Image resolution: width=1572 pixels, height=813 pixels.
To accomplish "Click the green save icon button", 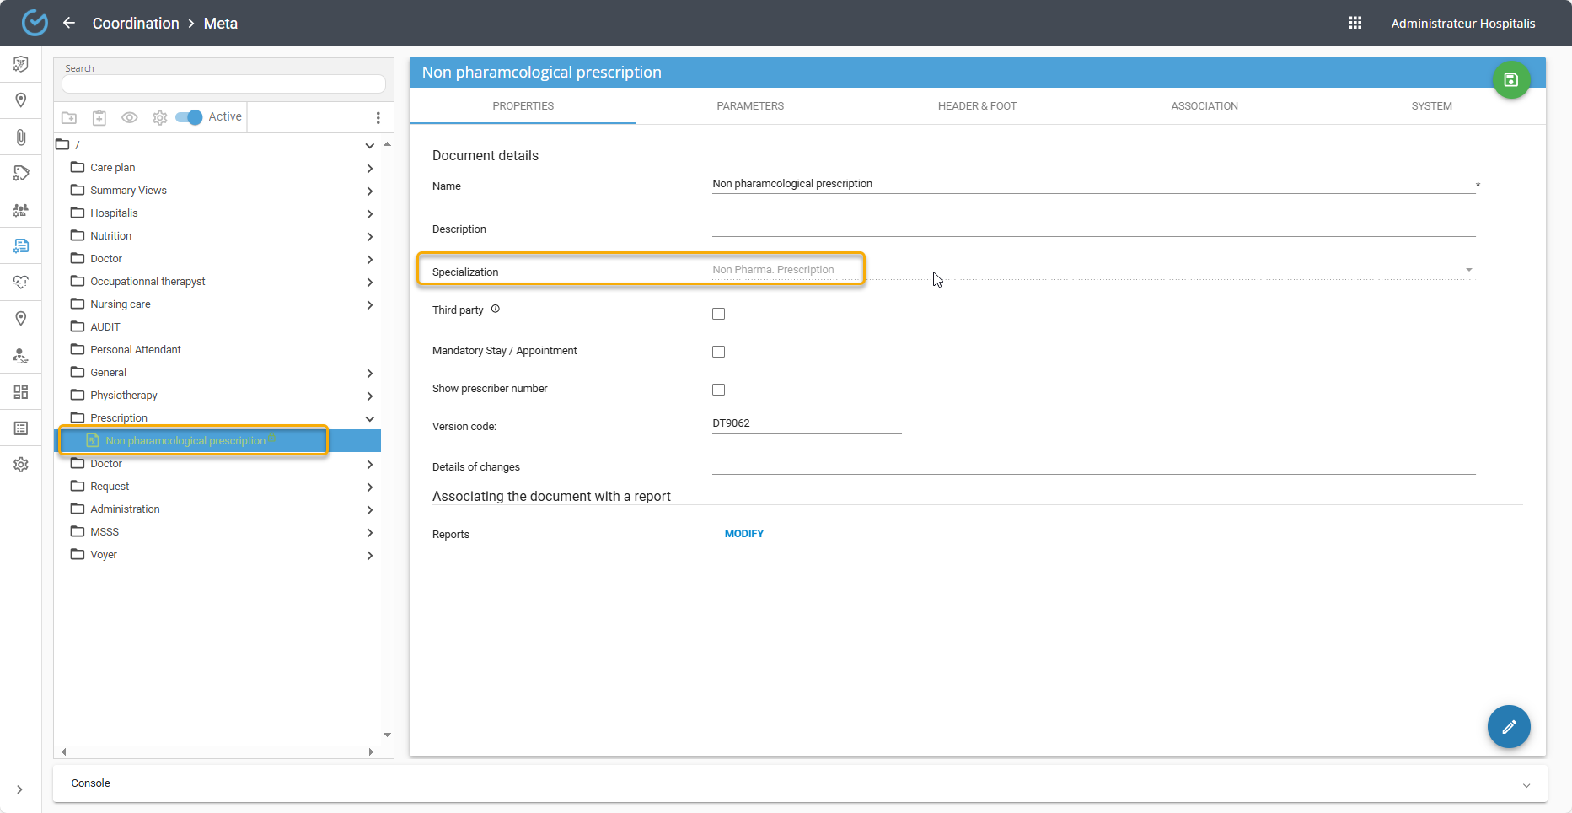I will click(1510, 80).
